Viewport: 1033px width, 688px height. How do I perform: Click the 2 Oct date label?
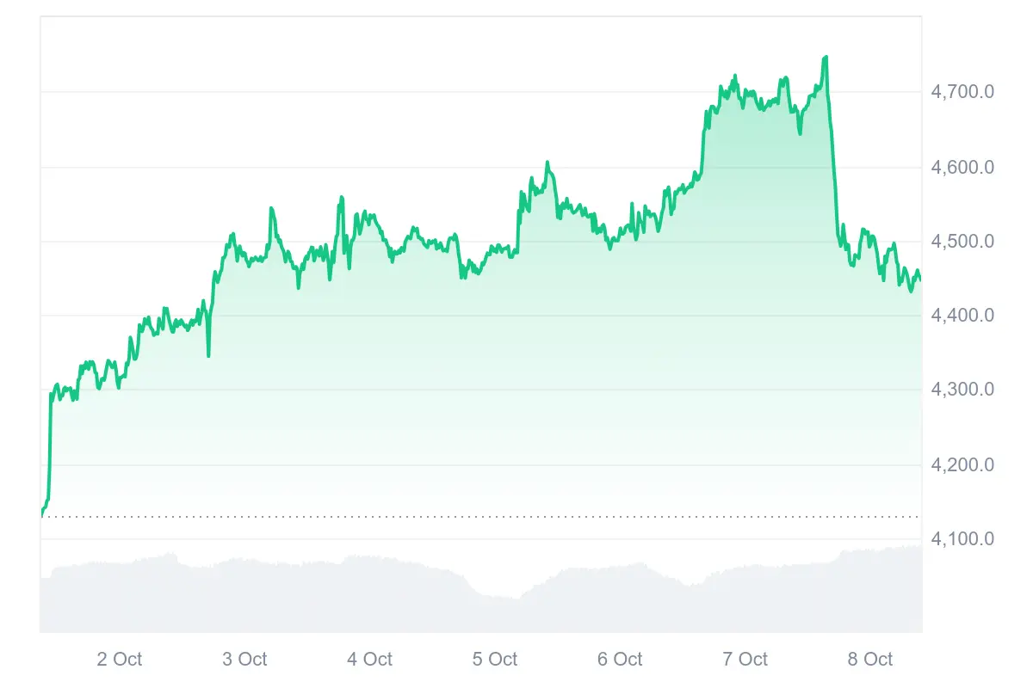click(x=120, y=660)
